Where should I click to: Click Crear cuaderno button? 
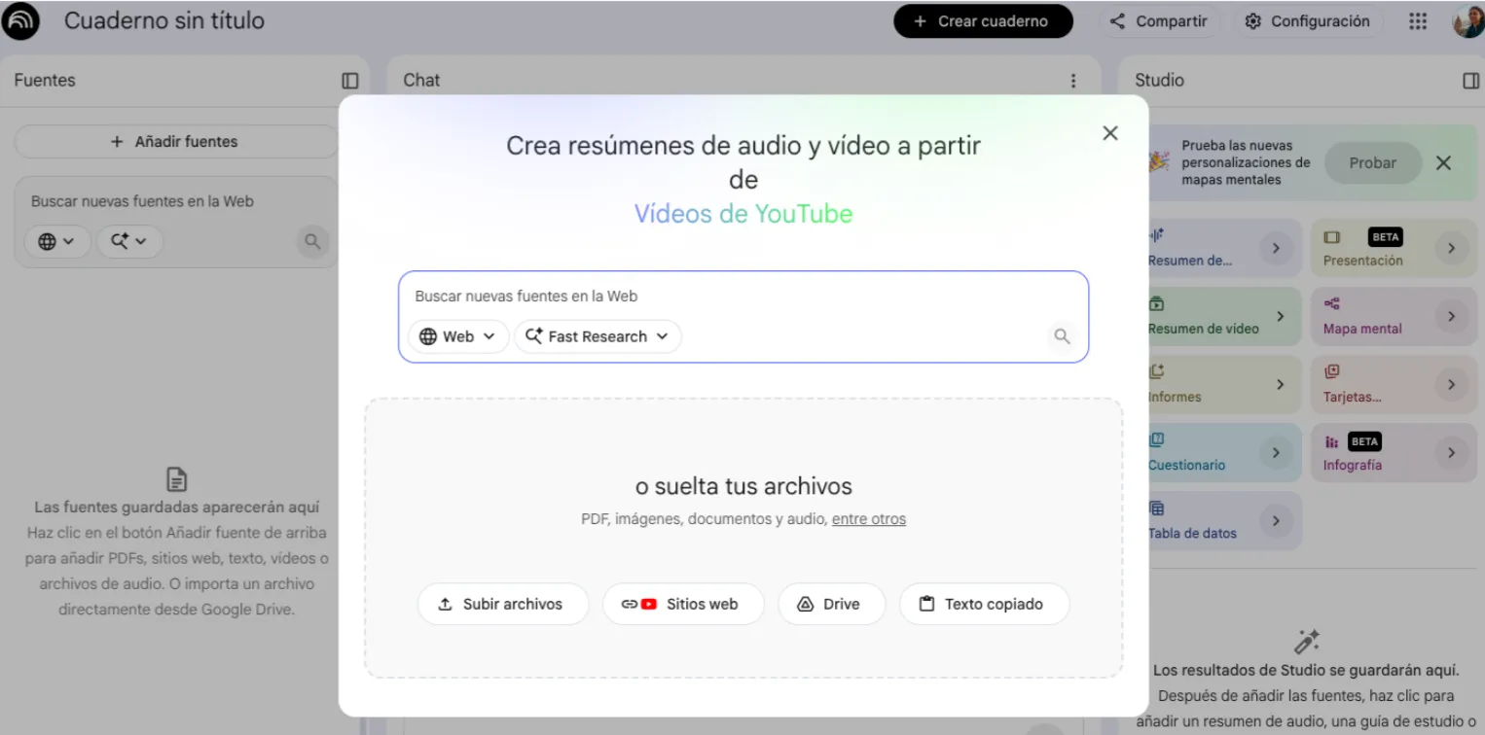point(983,21)
